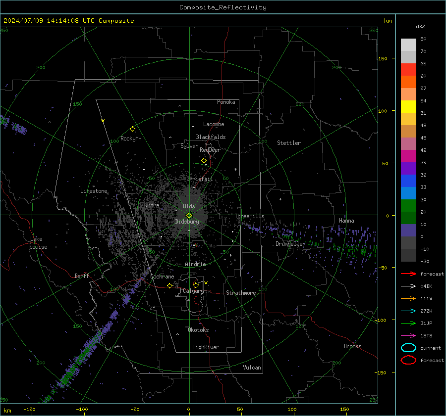
Task: Click the Brooks town label
Action: click(352, 346)
